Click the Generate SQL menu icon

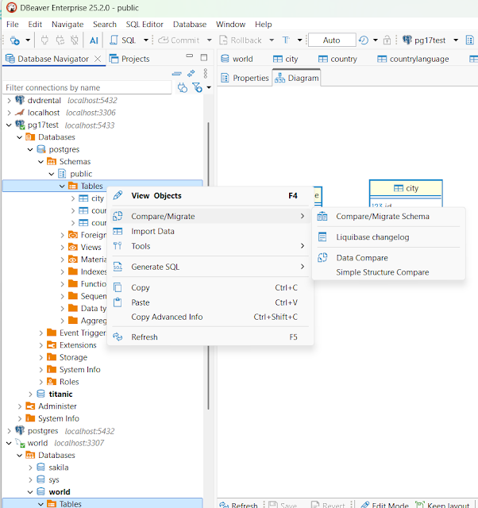click(x=118, y=267)
